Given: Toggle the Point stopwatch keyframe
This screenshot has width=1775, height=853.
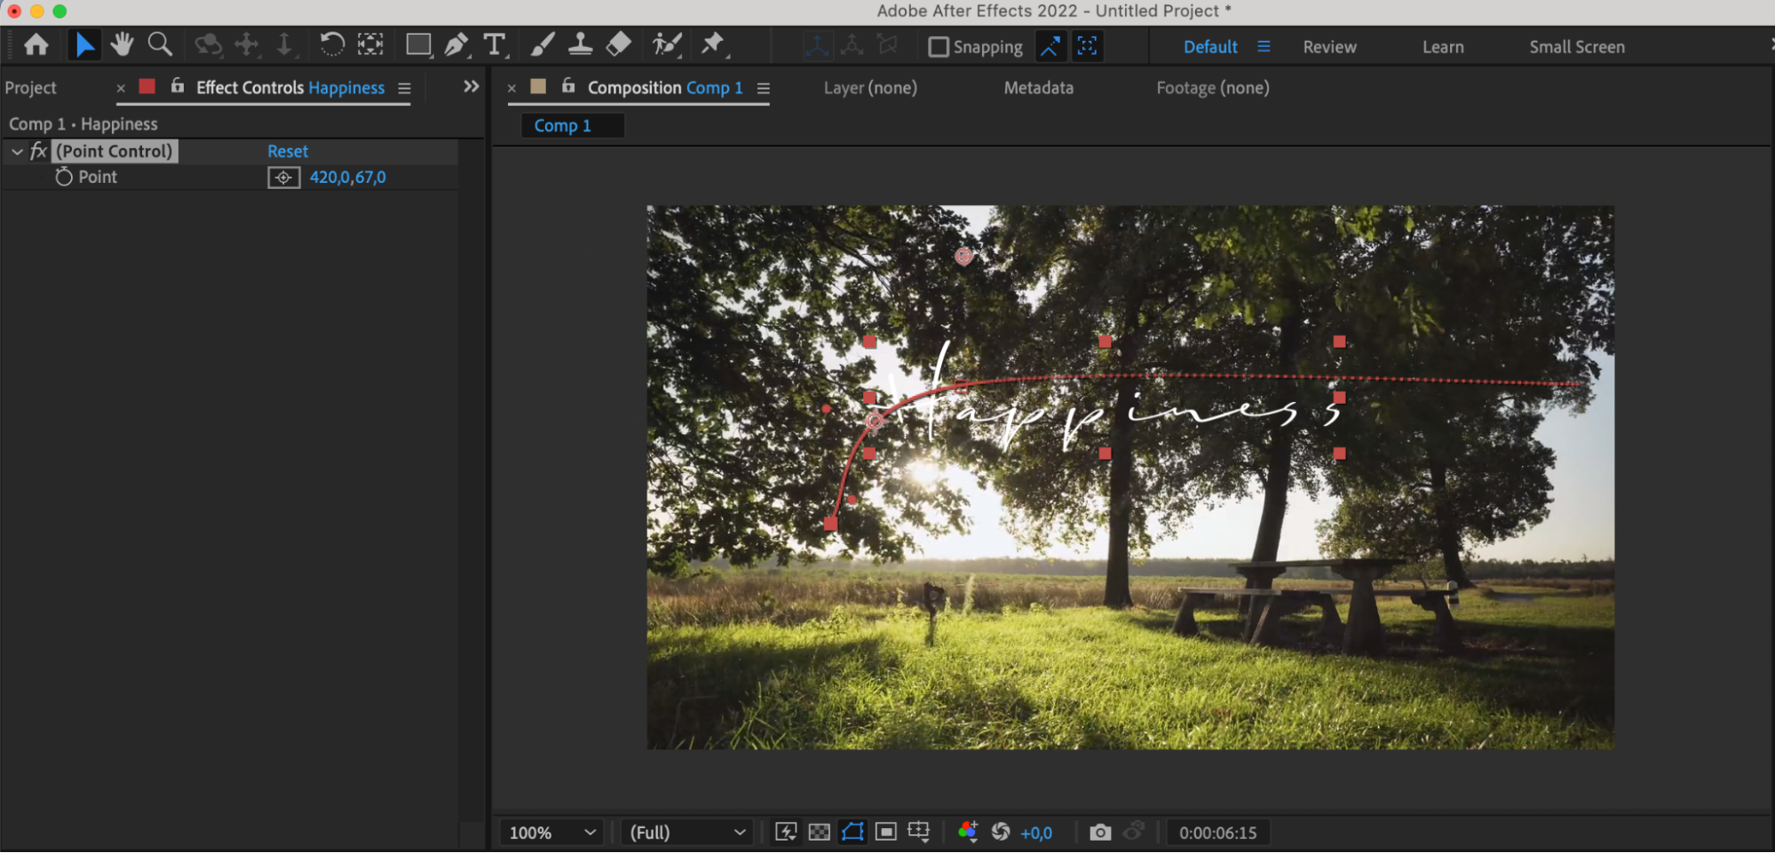Looking at the screenshot, I should tap(64, 178).
